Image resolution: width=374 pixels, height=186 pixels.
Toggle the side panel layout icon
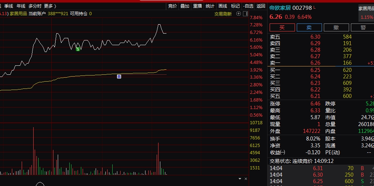[x=245, y=14]
